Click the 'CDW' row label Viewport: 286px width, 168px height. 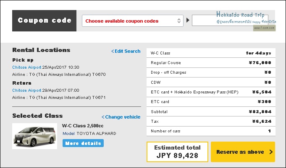(156, 83)
